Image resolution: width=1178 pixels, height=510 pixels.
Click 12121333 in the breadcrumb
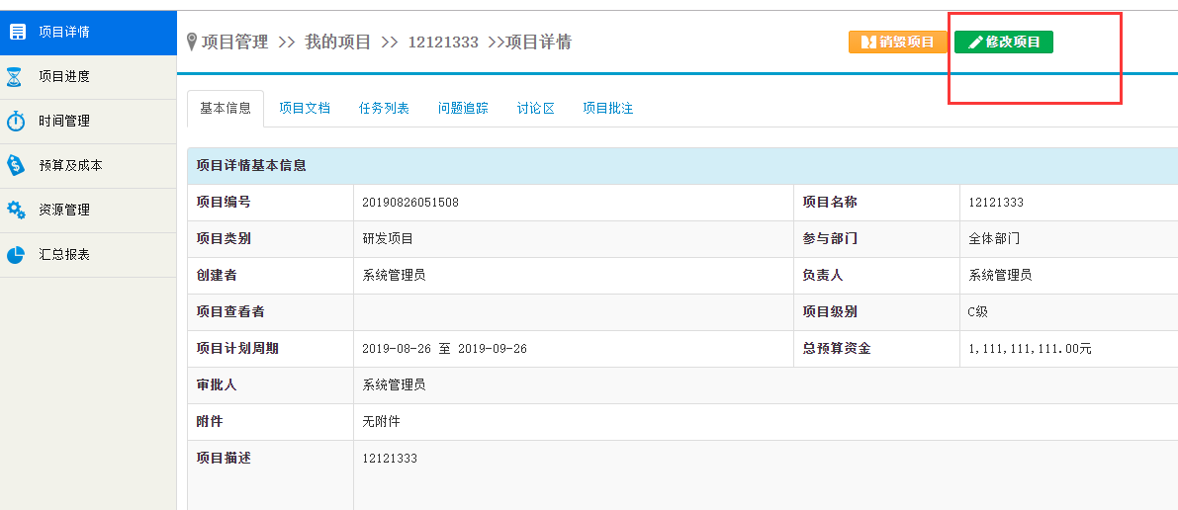[x=443, y=42]
